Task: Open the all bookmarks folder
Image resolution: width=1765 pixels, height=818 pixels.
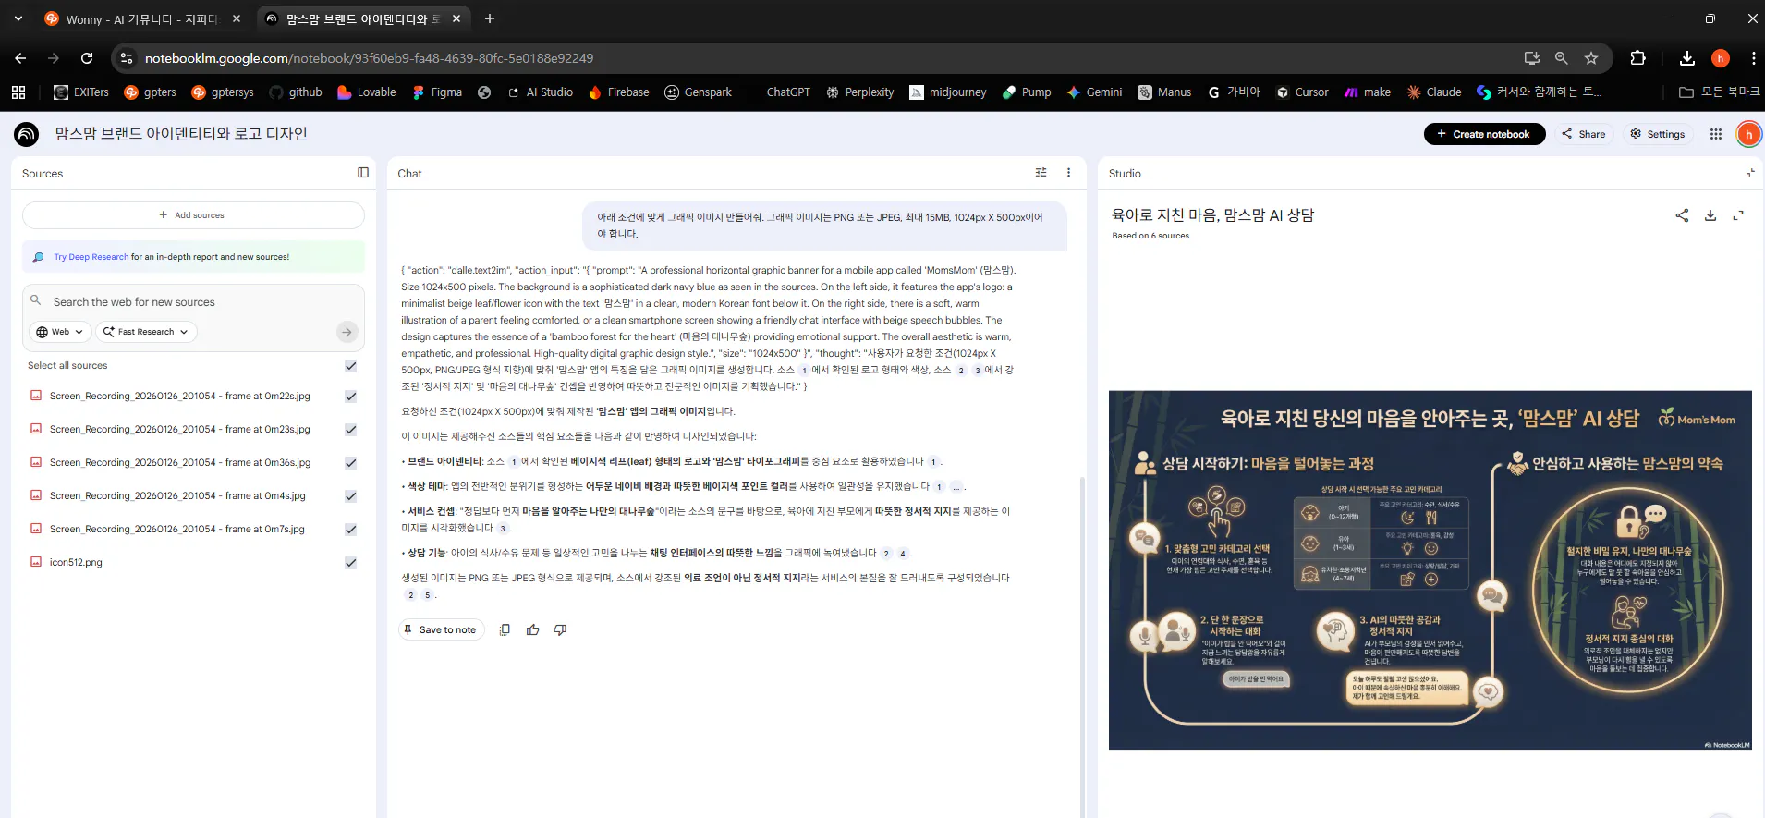Action: 1719,92
